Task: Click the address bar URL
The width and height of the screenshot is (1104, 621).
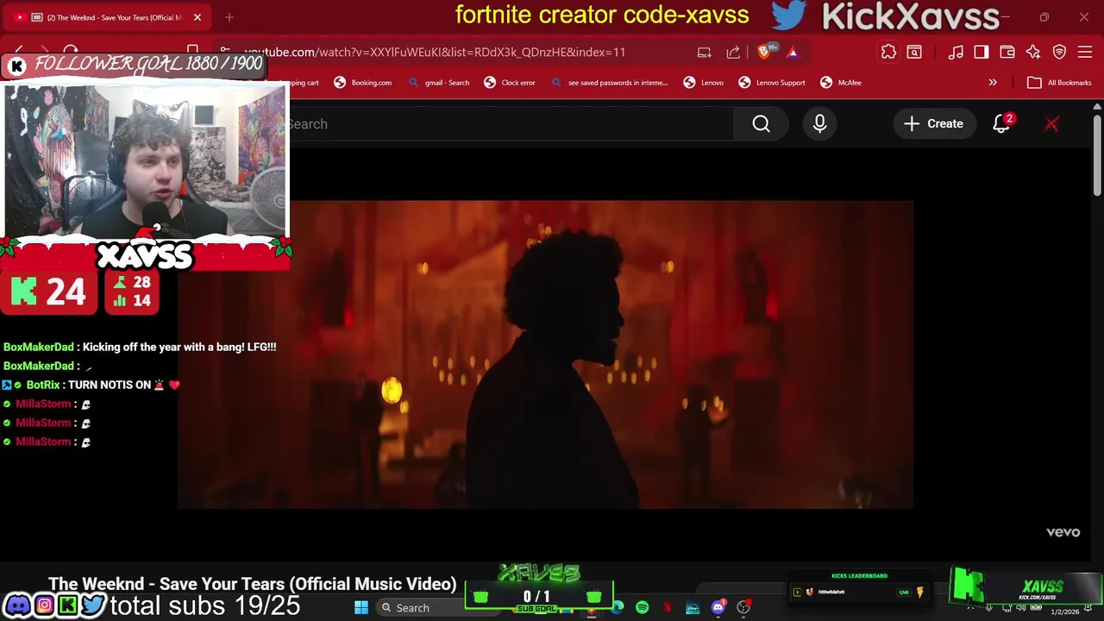Action: [435, 52]
